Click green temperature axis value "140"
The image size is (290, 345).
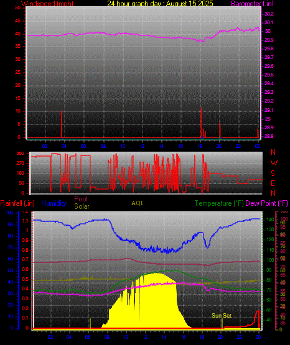click(x=270, y=219)
